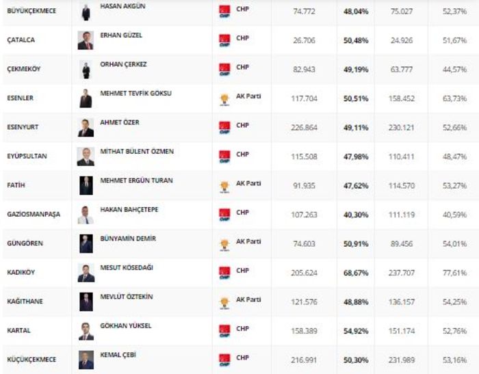Click CHP logo in Kartal row
Viewport: 479px width, 374px height.
[x=224, y=331]
